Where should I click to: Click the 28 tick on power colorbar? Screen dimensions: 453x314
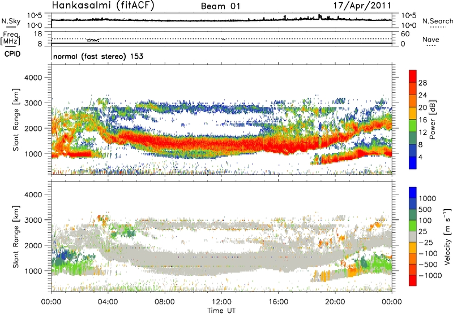[422, 83]
